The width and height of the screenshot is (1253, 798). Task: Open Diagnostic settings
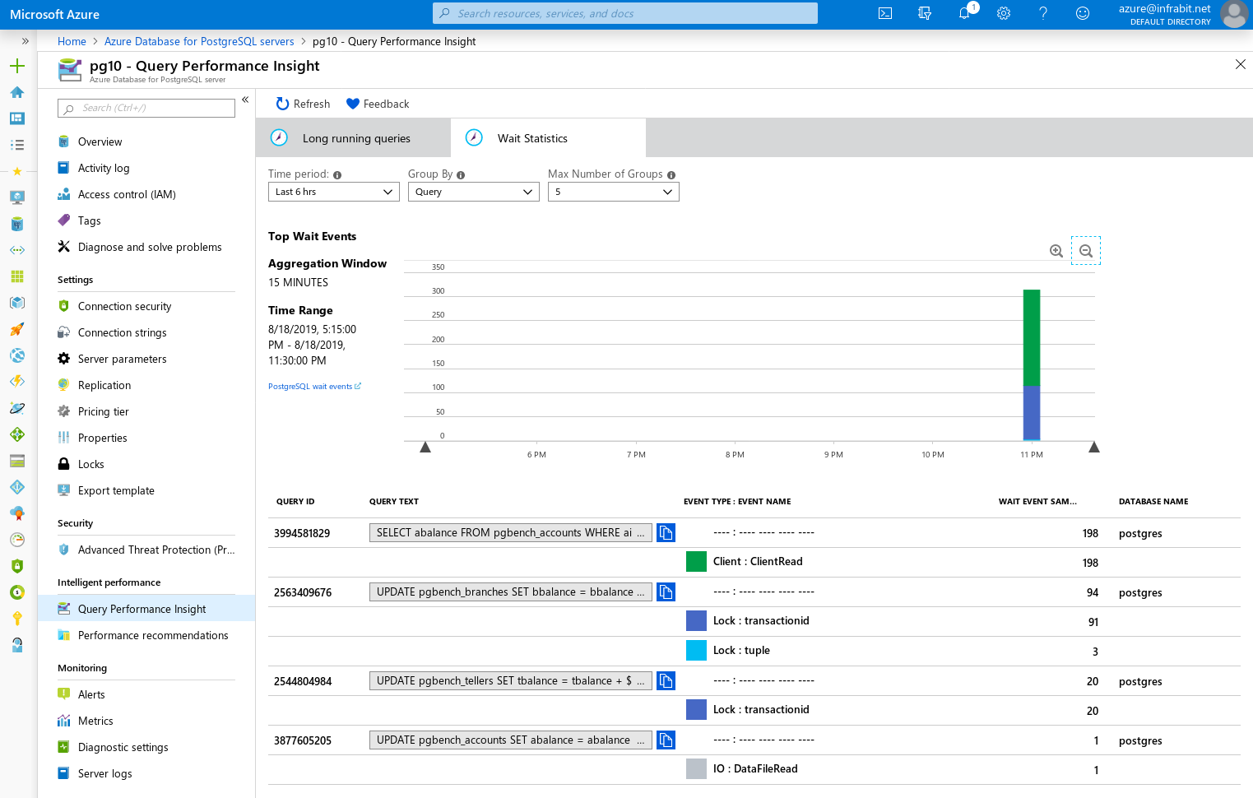(123, 748)
